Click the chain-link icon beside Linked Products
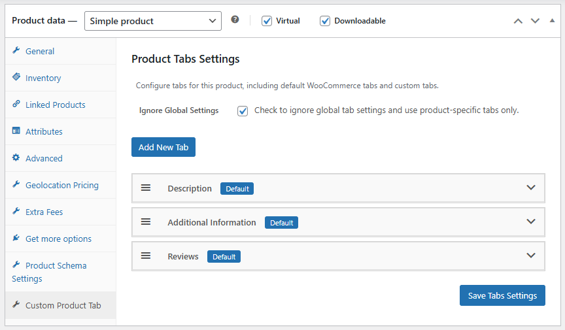The height and width of the screenshot is (330, 565). pyautogui.click(x=16, y=104)
